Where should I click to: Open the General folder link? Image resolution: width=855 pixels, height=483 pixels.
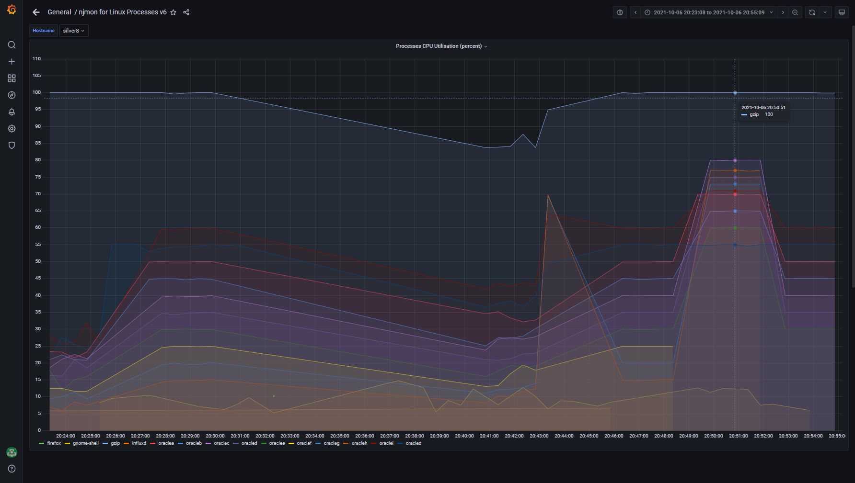(59, 12)
